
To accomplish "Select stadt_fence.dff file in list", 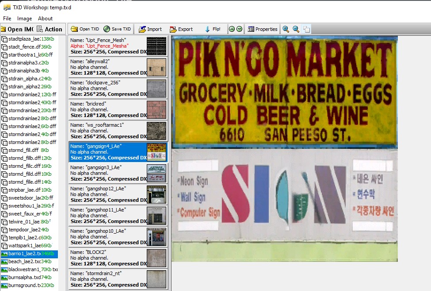I will (x=29, y=47).
